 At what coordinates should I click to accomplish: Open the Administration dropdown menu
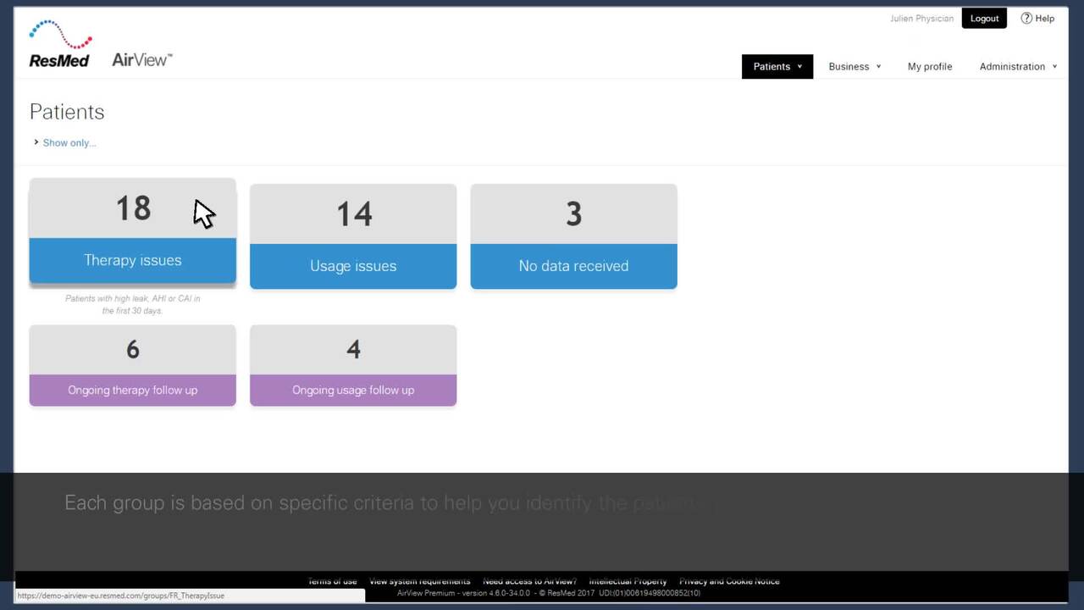coord(1017,66)
